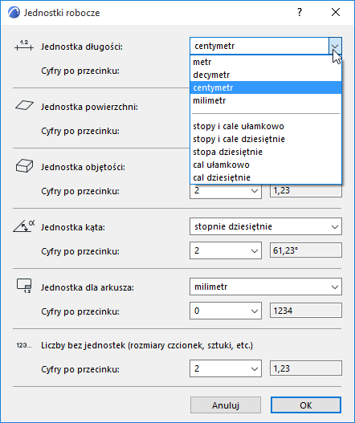The width and height of the screenshot is (355, 423).
Task: Open the help question mark button
Action: 300,12
